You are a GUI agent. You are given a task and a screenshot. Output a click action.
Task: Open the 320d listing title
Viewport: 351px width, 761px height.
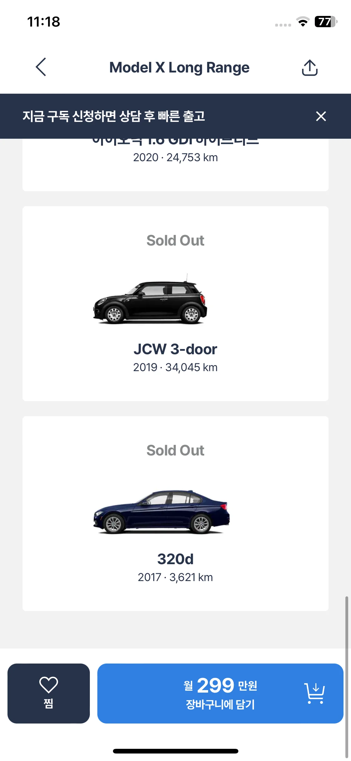(175, 559)
